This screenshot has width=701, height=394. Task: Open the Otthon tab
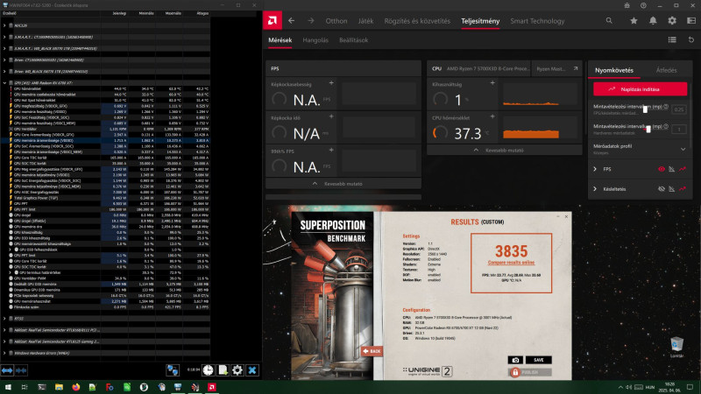point(336,21)
